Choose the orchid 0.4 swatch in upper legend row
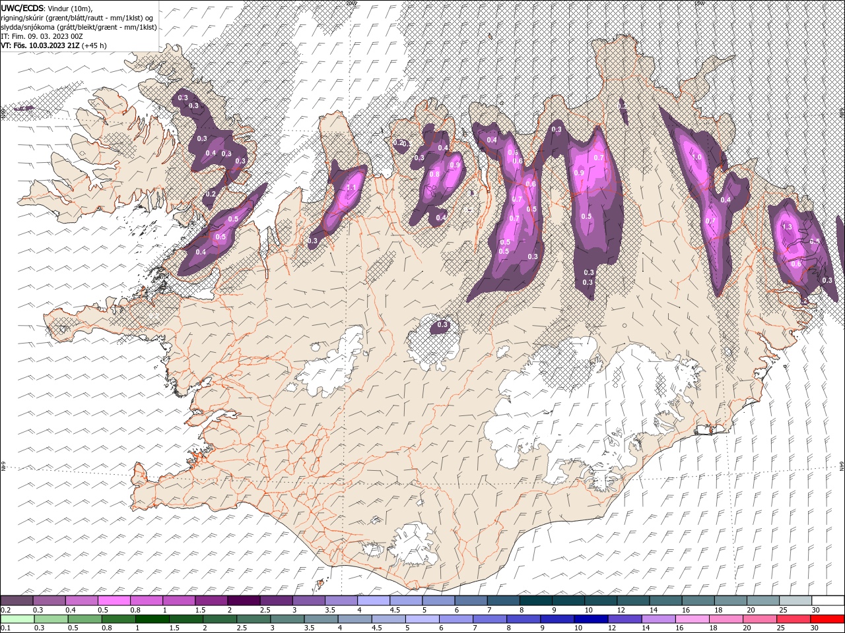Screen dimensions: 845x633 pos(82,601)
